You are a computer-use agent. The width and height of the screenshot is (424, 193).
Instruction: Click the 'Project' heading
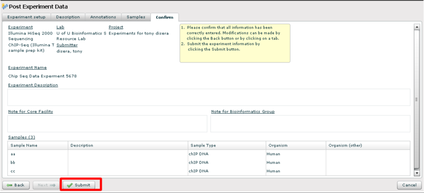pyautogui.click(x=116, y=27)
